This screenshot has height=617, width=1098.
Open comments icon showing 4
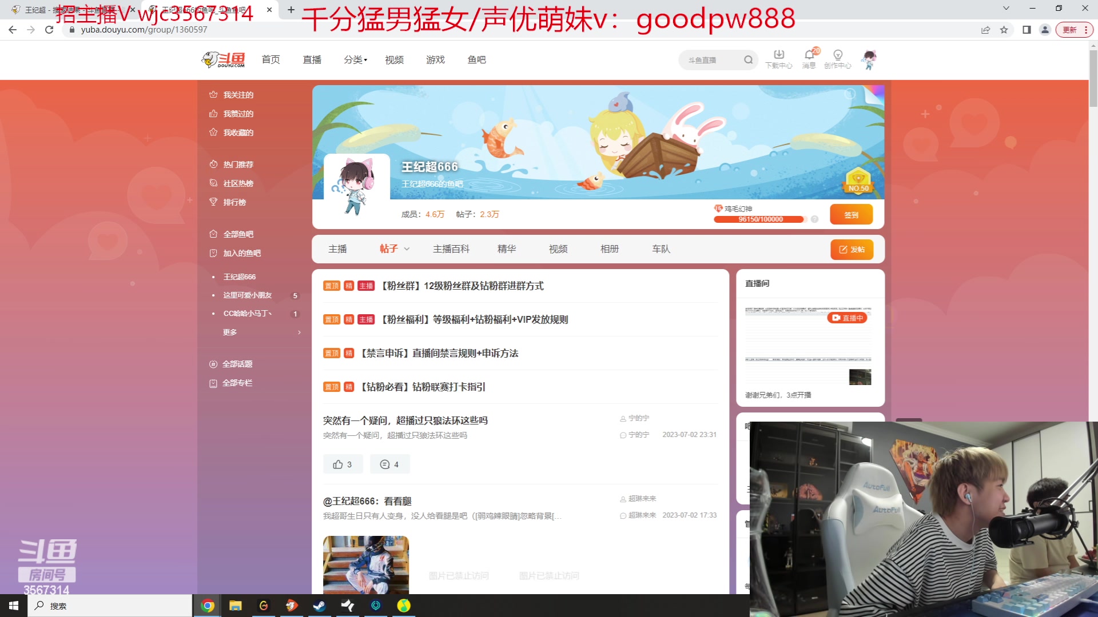(x=389, y=464)
